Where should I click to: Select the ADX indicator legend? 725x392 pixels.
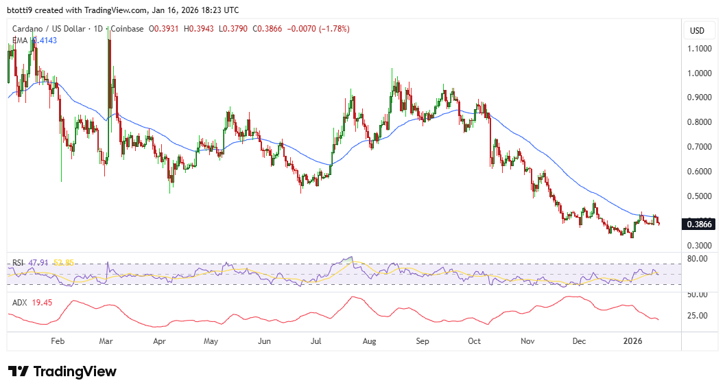19,302
